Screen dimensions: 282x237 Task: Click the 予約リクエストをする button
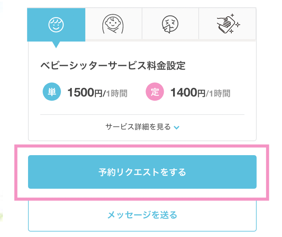coord(142,172)
